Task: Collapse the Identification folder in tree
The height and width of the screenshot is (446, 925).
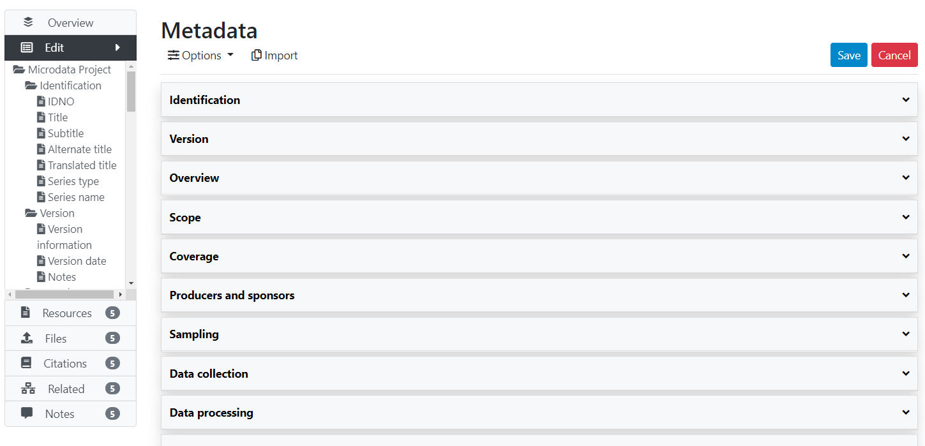Action: 31,85
